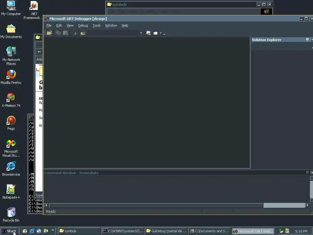
Task: Open the Debug menu
Action: pyautogui.click(x=83, y=25)
